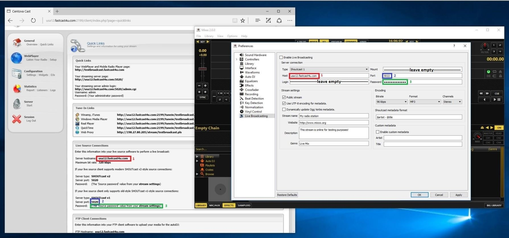Open Recording preferences page
This screenshot has width=509, height=238.
pos(252,94)
